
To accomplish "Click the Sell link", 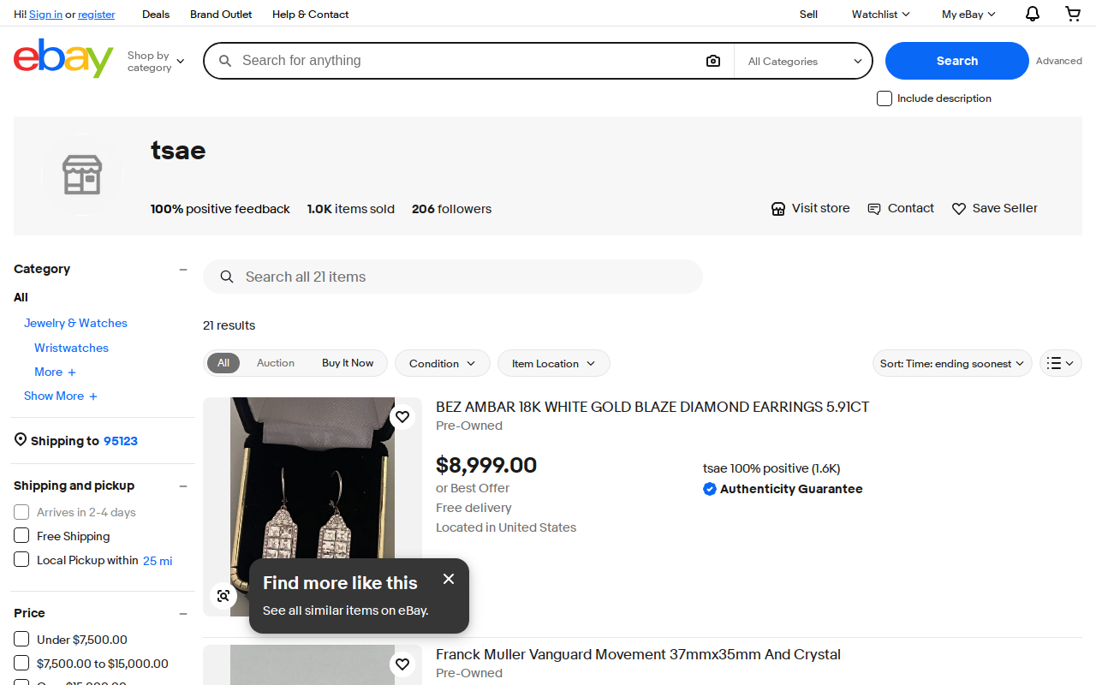I will click(x=808, y=15).
